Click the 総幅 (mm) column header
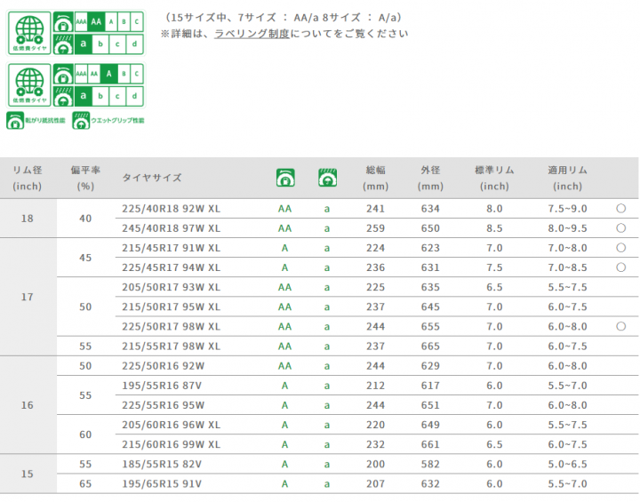Image resolution: width=640 pixels, height=502 pixels. (x=375, y=178)
